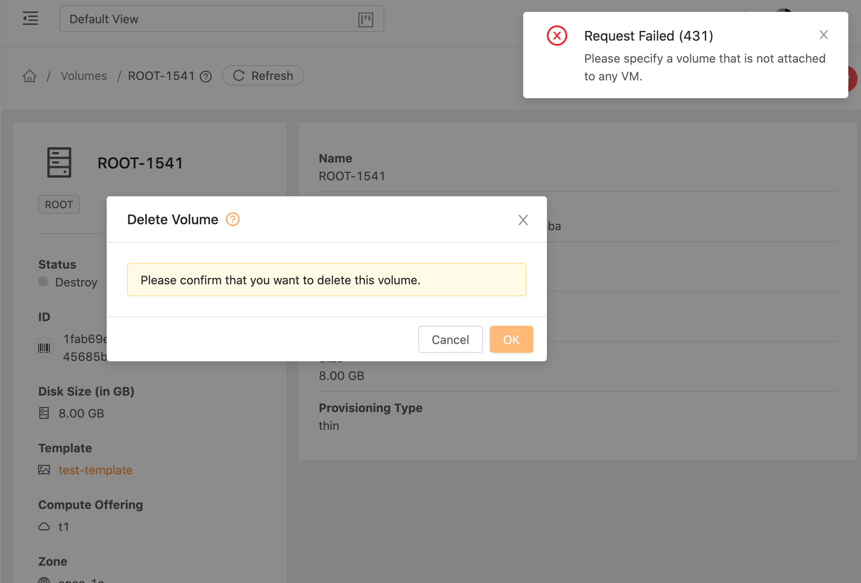Click the help icon beside Delete Volume title
Screen dimensions: 861x583
click(232, 219)
